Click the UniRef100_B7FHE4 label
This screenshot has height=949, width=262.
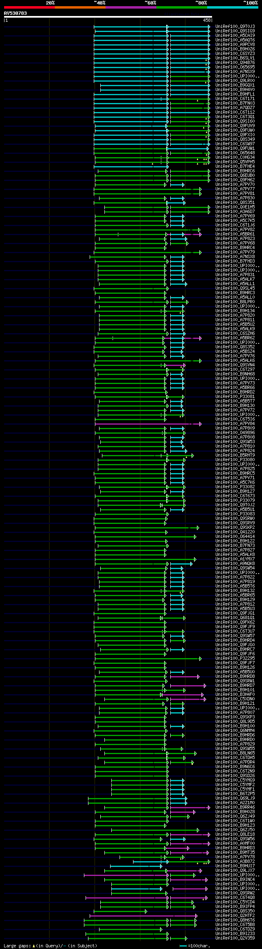tap(235, 166)
